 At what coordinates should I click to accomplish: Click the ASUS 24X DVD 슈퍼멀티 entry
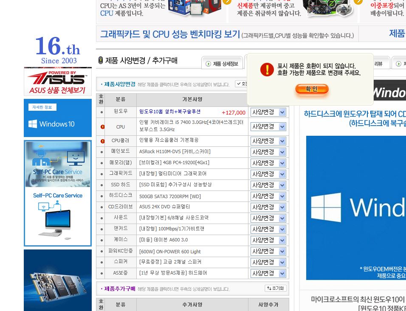pyautogui.click(x=164, y=207)
